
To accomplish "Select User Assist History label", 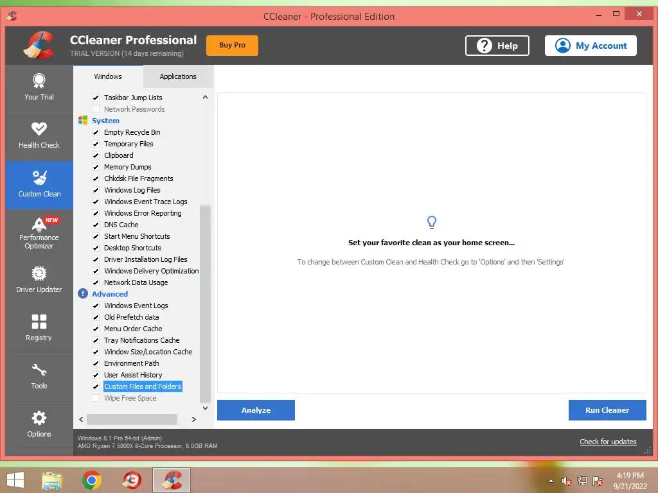I will point(133,375).
